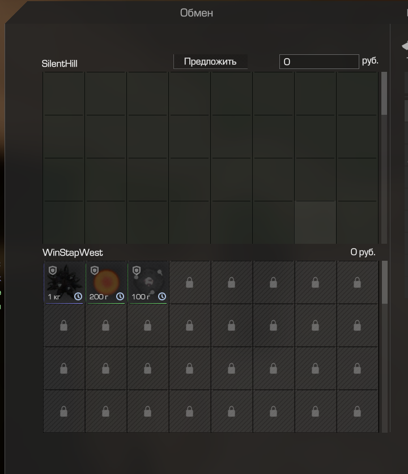
Task: Click the SilentHill player name label
Action: 59,63
